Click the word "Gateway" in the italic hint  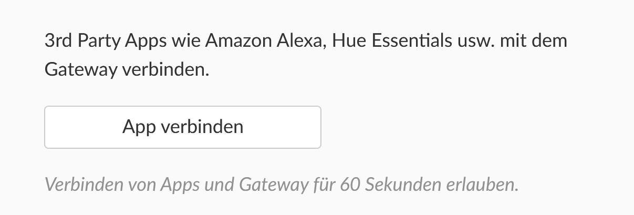(273, 185)
